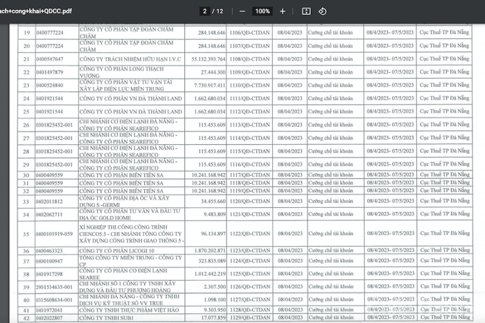Select CÔNG TY TNHH SUB1 entry
485x323 pixels.
tap(107, 318)
